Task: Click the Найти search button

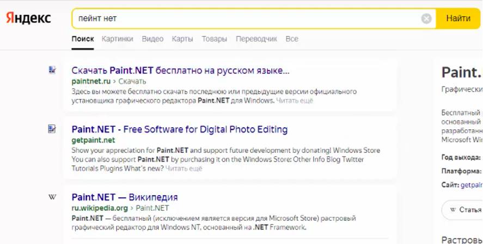Action: (x=458, y=18)
